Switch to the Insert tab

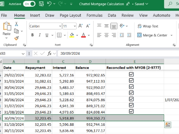tap(35, 15)
